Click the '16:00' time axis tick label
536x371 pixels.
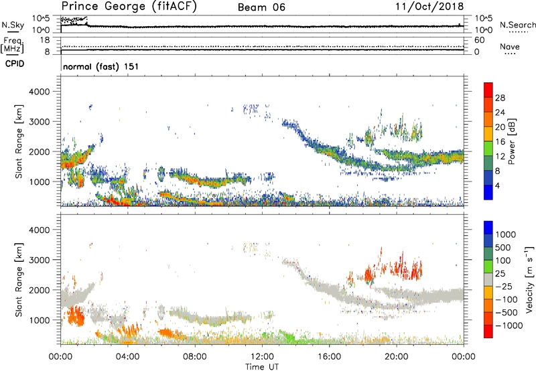click(x=329, y=357)
